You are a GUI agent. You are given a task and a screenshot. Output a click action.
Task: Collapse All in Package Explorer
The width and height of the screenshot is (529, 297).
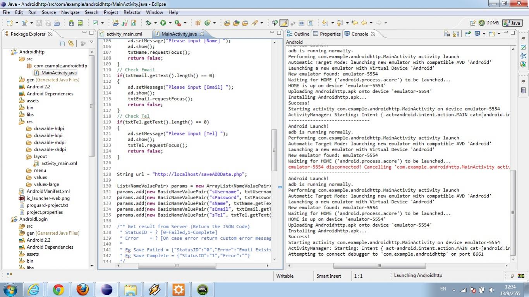pos(62,43)
